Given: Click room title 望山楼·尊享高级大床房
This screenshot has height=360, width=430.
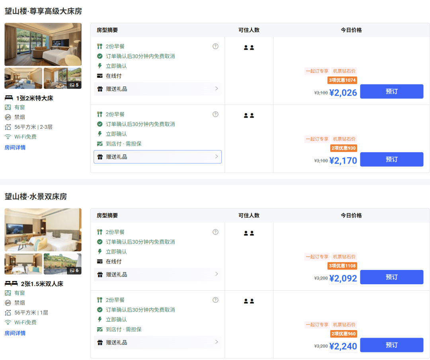Looking at the screenshot, I should click(x=43, y=11).
